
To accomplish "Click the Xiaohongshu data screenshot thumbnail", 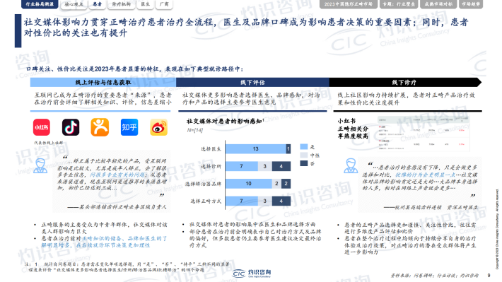I will click(424, 133).
